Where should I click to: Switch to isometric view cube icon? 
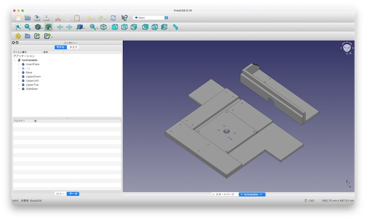point(103,27)
